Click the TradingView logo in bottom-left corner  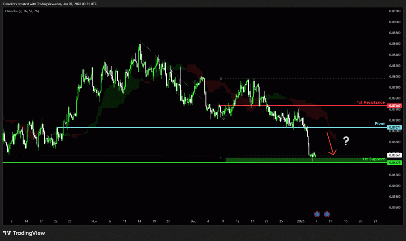tap(24, 233)
